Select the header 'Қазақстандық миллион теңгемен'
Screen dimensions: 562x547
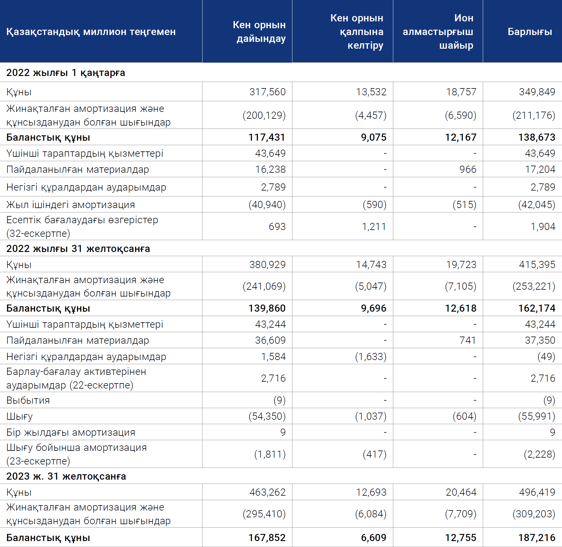coord(91,32)
